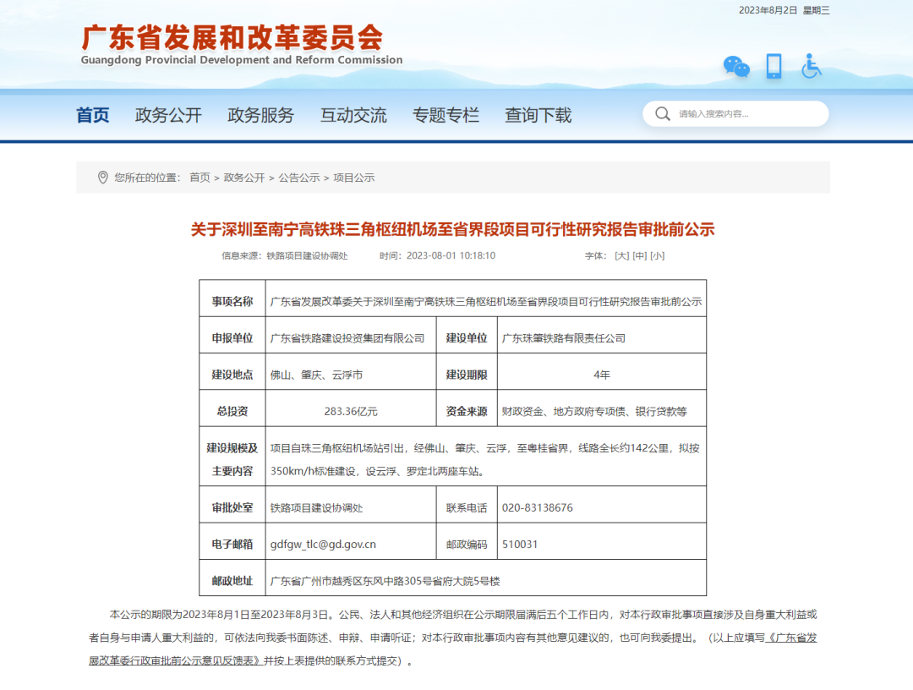Click the 政务公开 breadcrumb link
This screenshot has width=913, height=690.
[244, 178]
